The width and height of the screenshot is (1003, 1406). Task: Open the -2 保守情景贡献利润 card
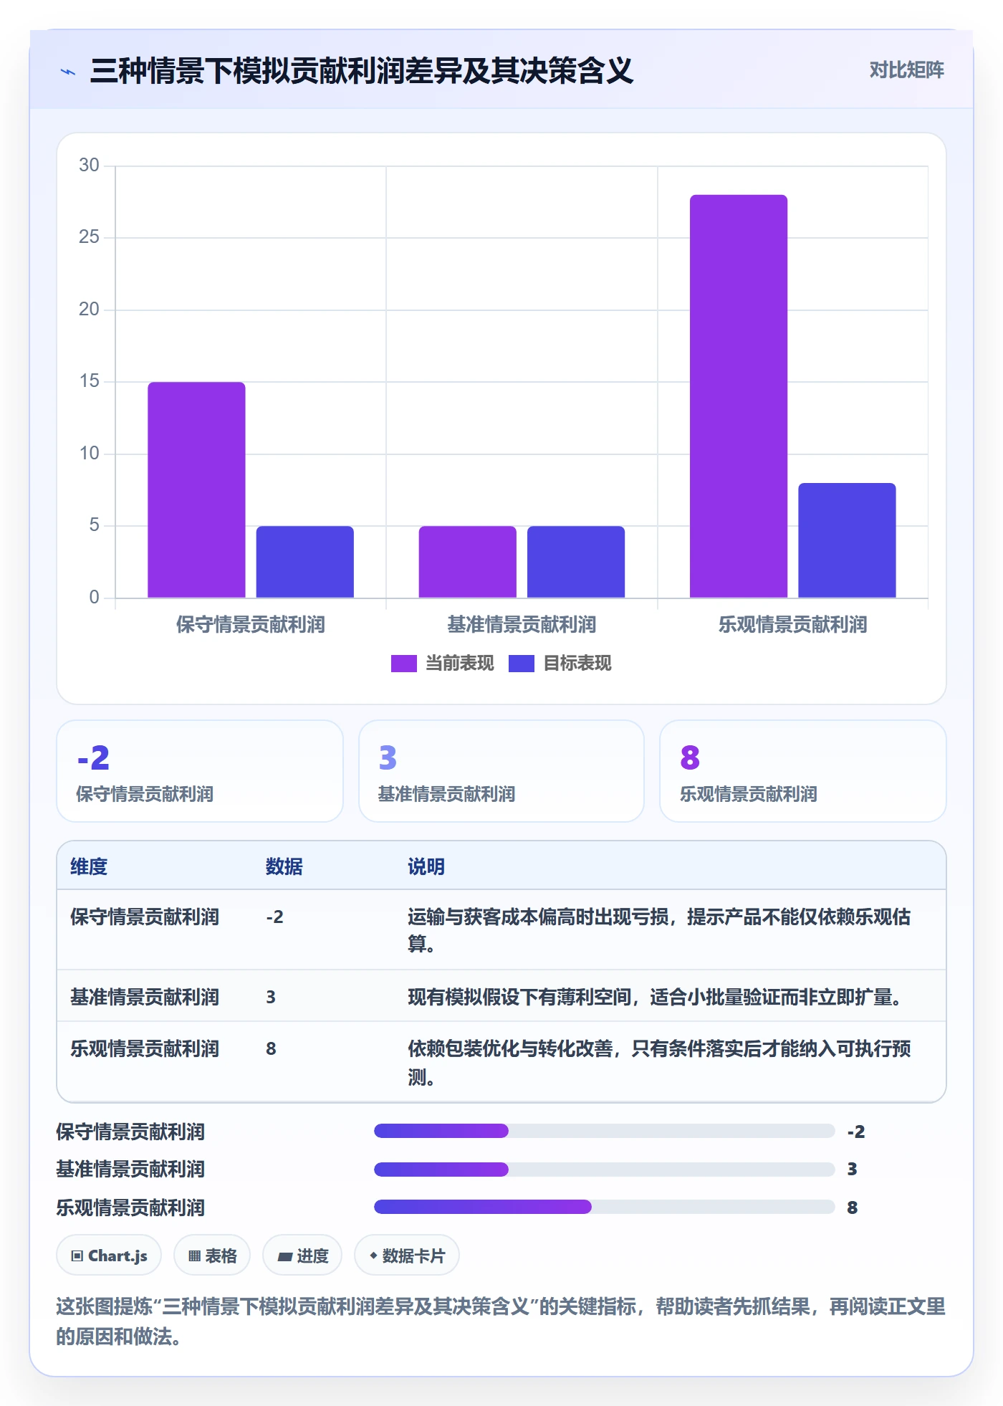coord(200,771)
